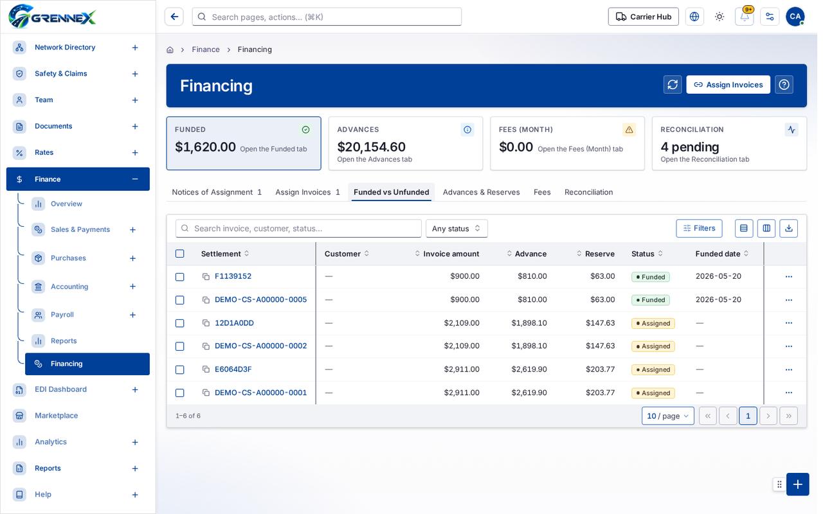This screenshot has height=514, width=823.
Task: Switch to the Reconciliation tab
Action: 589,192
